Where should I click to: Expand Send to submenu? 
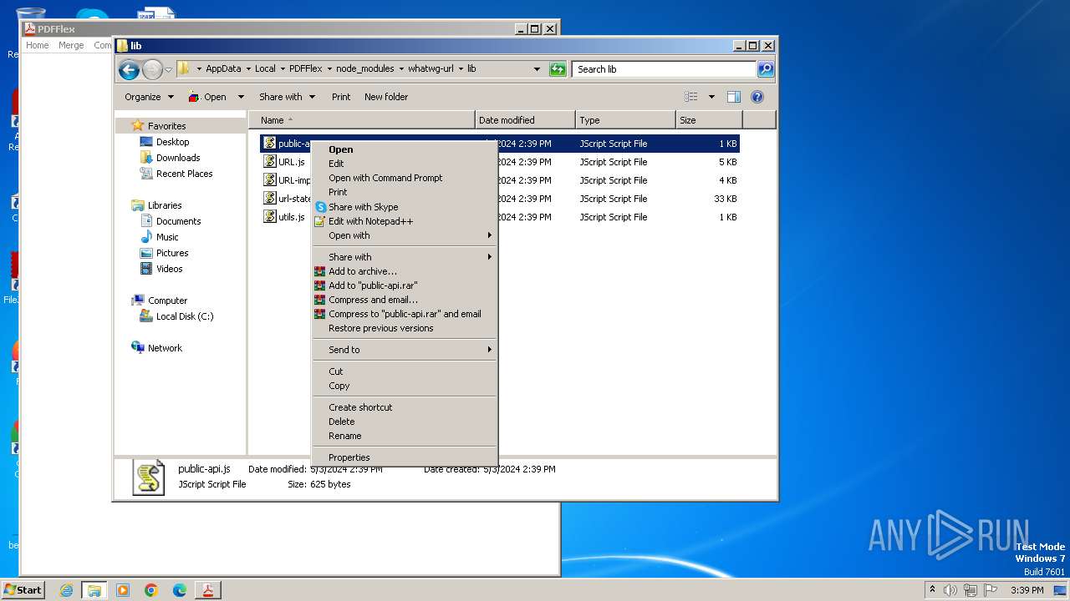coord(405,350)
